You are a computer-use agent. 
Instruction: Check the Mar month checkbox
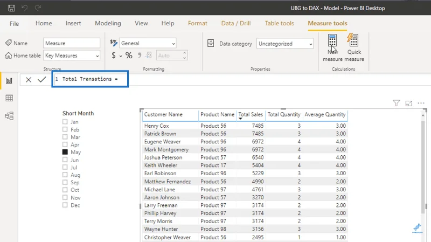pyautogui.click(x=65, y=137)
